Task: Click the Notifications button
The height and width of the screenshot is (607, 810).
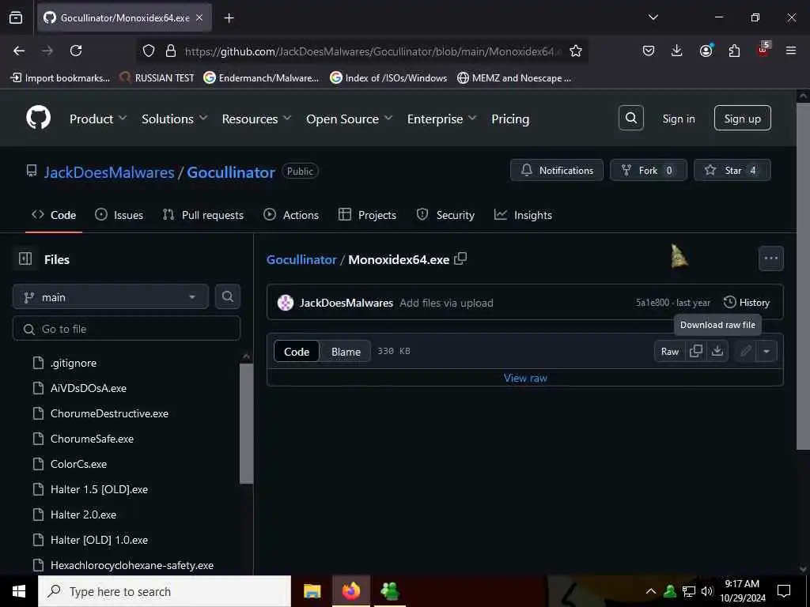Action: click(556, 170)
